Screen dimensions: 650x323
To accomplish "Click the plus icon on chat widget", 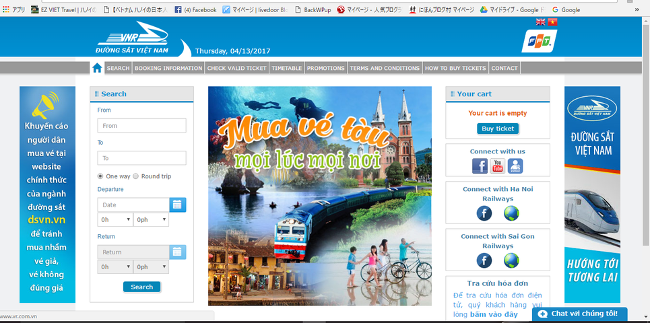I will 543,314.
